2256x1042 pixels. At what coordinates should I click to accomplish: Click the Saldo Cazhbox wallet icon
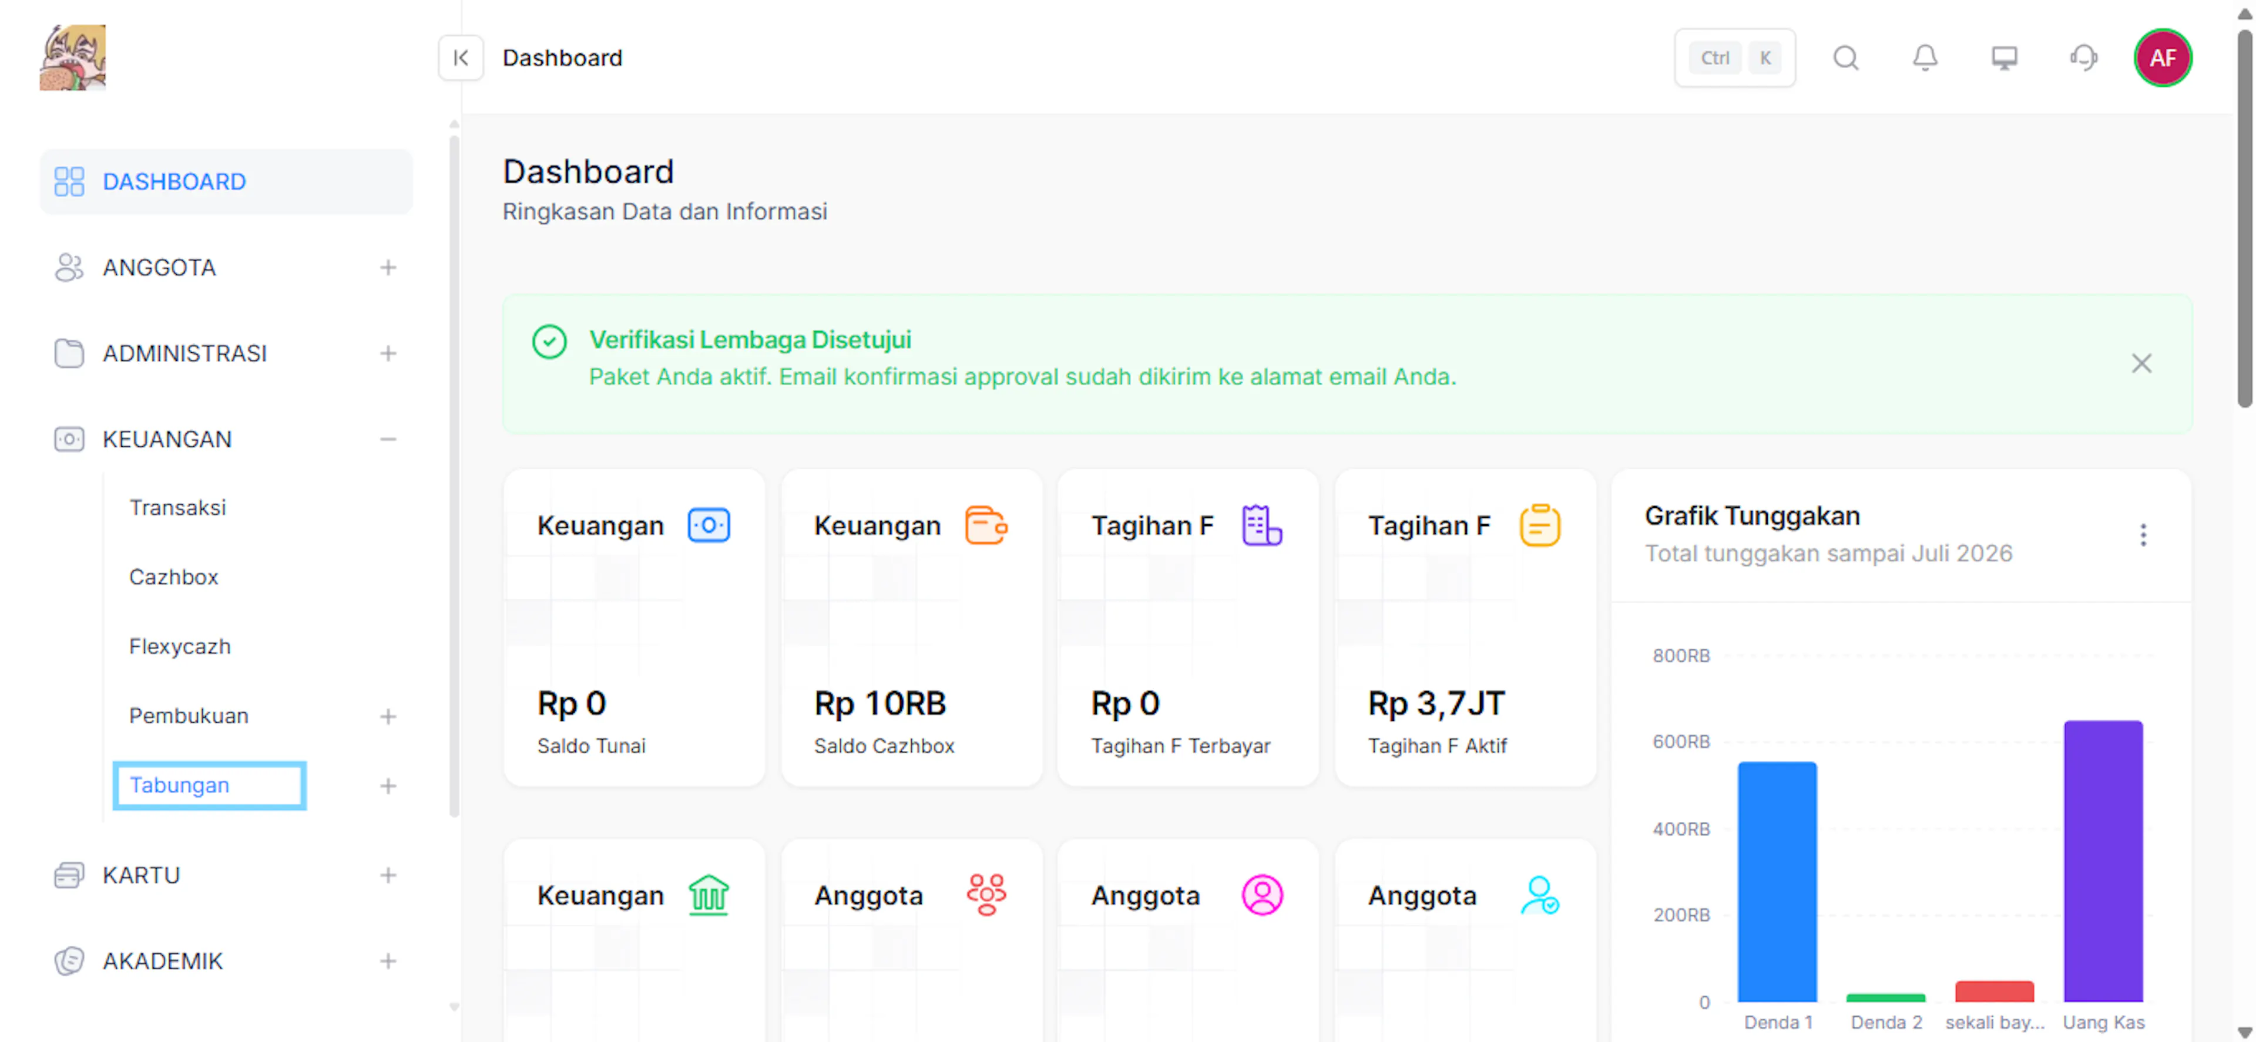point(985,525)
